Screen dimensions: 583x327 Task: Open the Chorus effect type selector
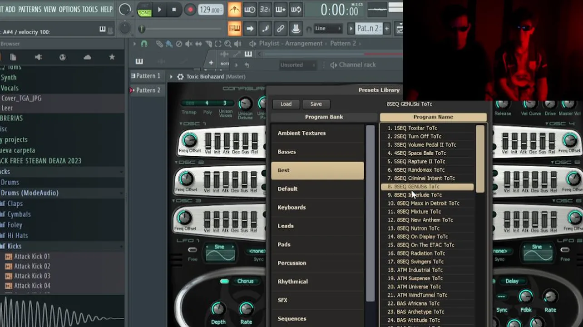(245, 281)
